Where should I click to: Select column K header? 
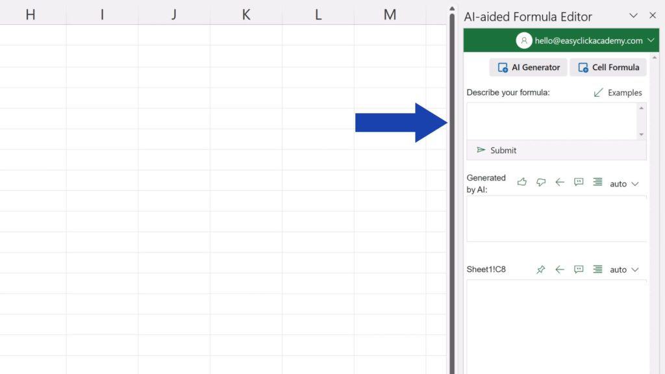coord(246,15)
